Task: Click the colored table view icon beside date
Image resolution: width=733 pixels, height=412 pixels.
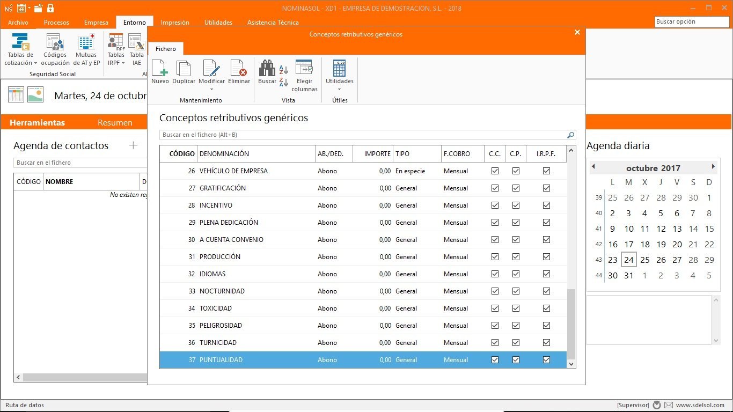Action: pyautogui.click(x=16, y=95)
